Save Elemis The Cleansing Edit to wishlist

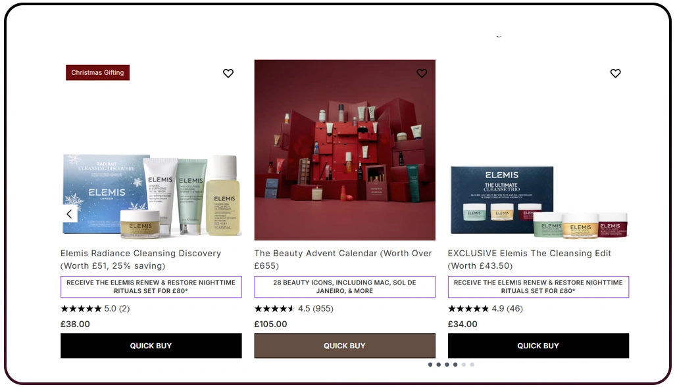[x=616, y=74]
